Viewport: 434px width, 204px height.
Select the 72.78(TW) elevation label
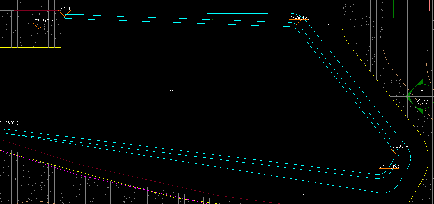pos(300,18)
